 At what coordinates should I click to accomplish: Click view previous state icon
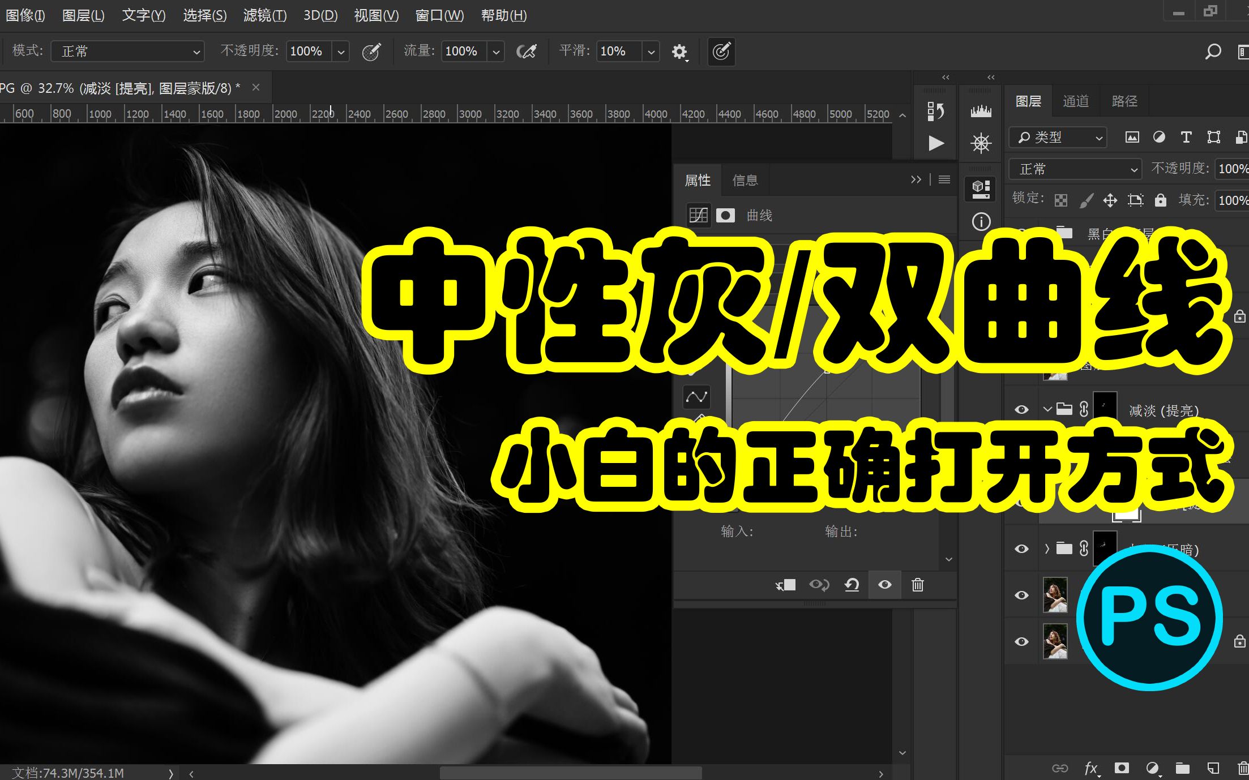[x=819, y=585]
